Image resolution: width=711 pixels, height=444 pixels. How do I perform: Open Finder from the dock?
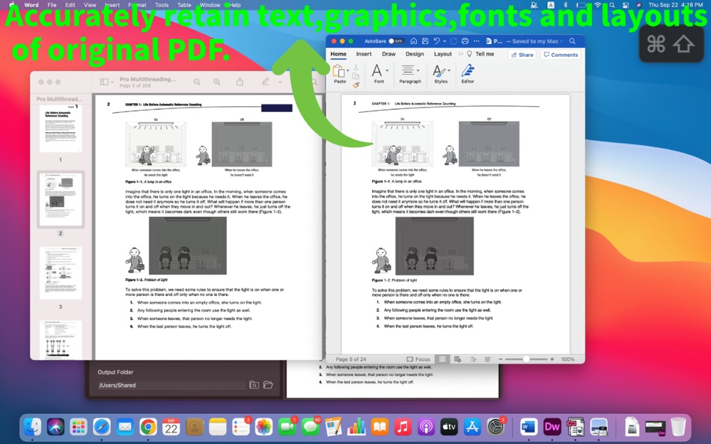pos(33,427)
